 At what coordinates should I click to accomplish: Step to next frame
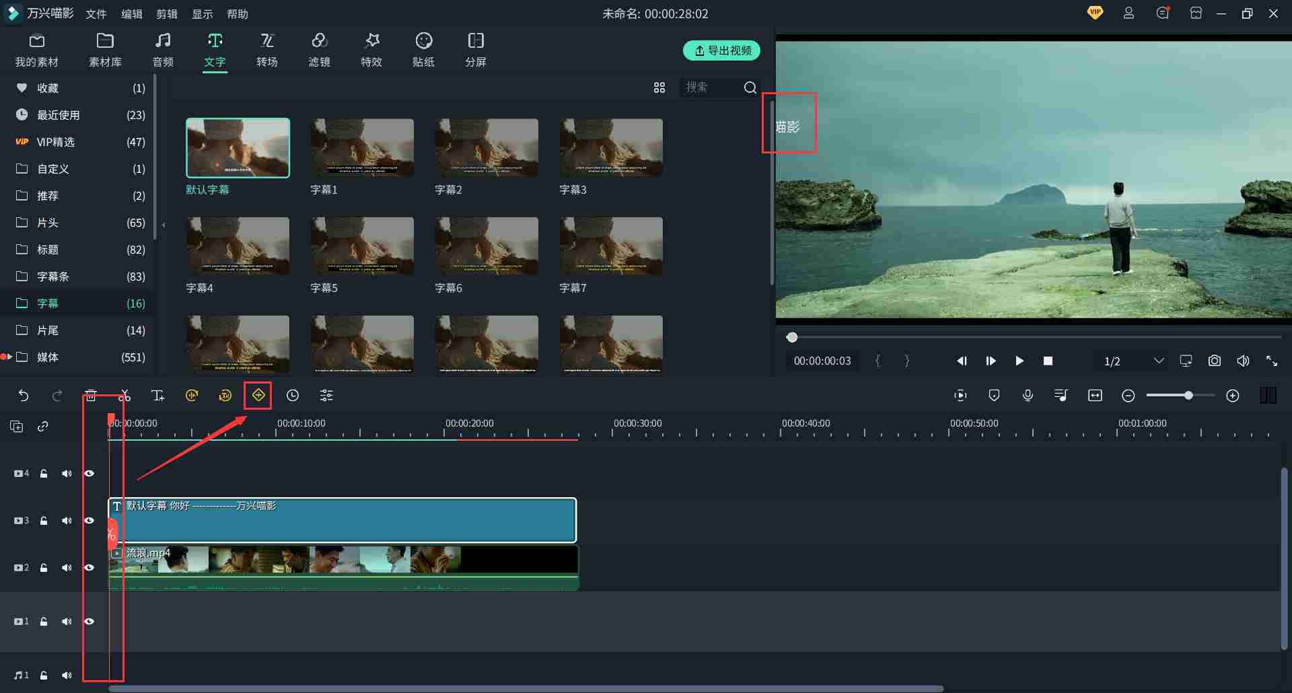pos(991,361)
